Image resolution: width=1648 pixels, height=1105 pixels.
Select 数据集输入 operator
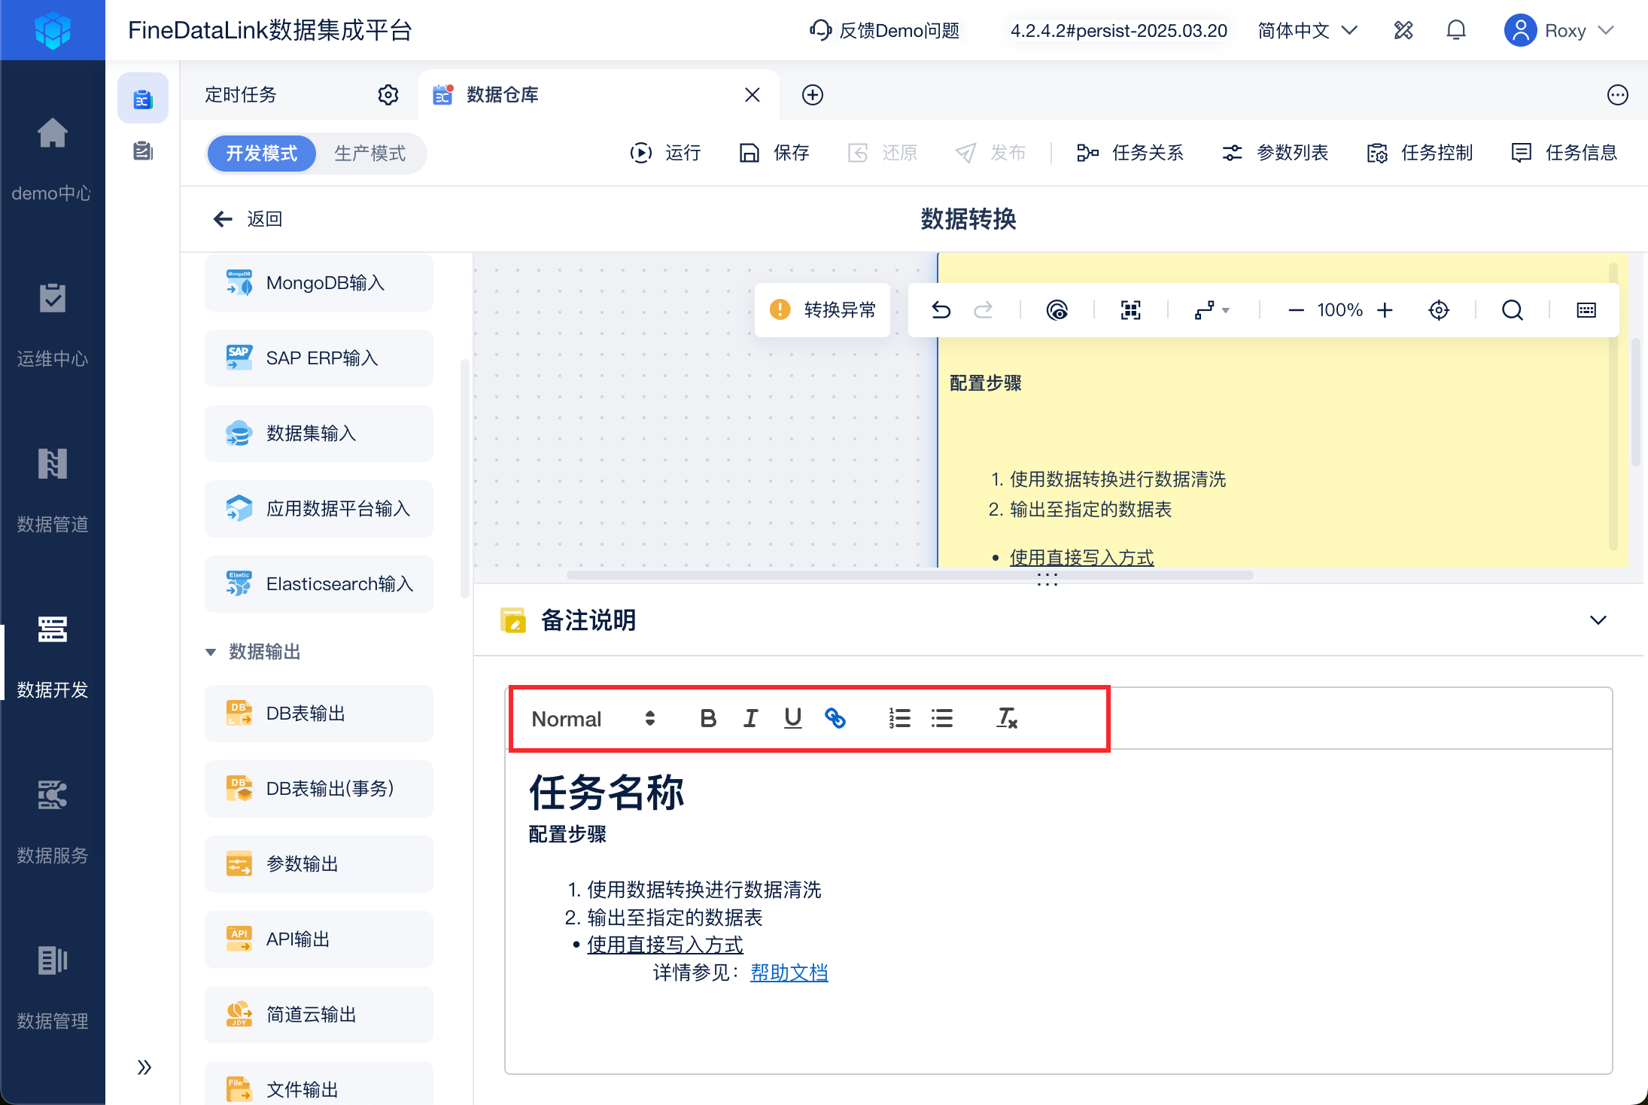coord(319,434)
